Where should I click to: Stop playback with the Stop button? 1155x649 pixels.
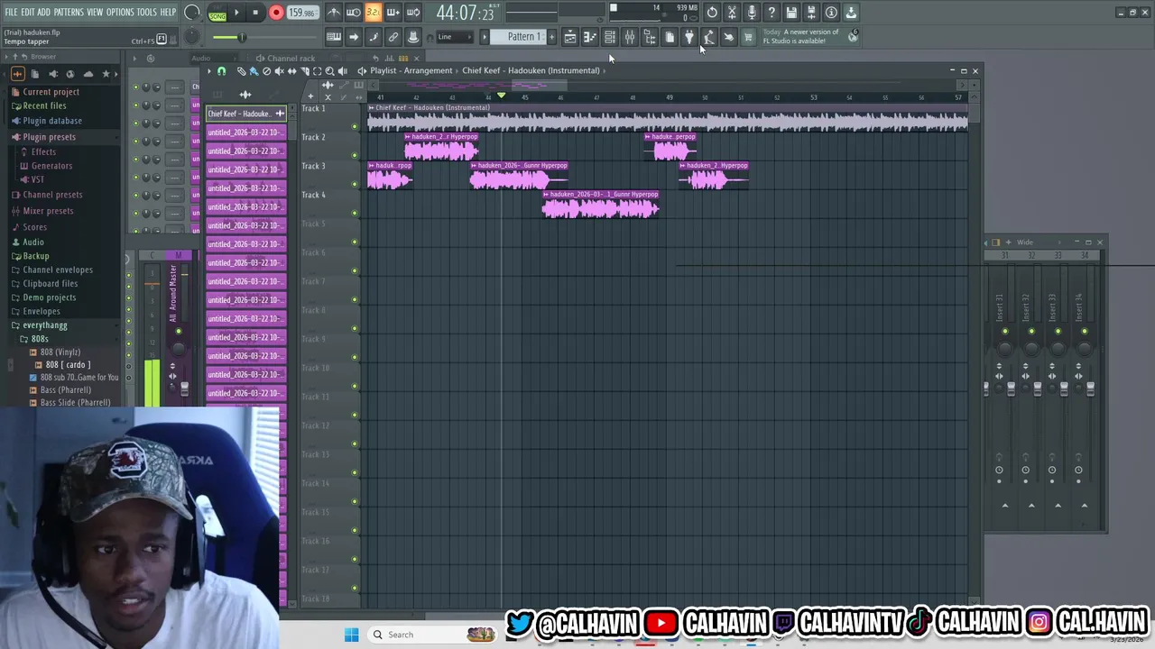coord(255,13)
